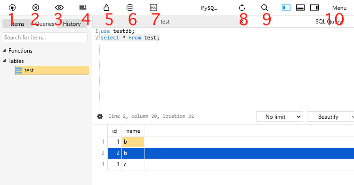The height and width of the screenshot is (185, 354).
Task: Click the name column header
Action: click(x=133, y=131)
